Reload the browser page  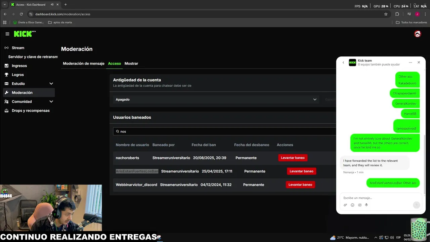(21, 14)
